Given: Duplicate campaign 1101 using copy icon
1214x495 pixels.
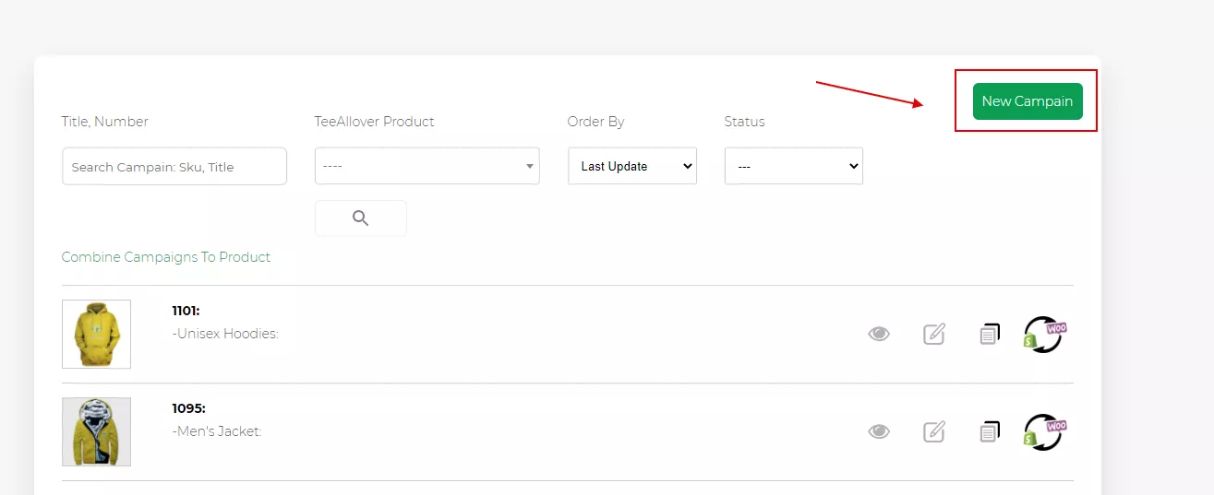Looking at the screenshot, I should pos(989,334).
